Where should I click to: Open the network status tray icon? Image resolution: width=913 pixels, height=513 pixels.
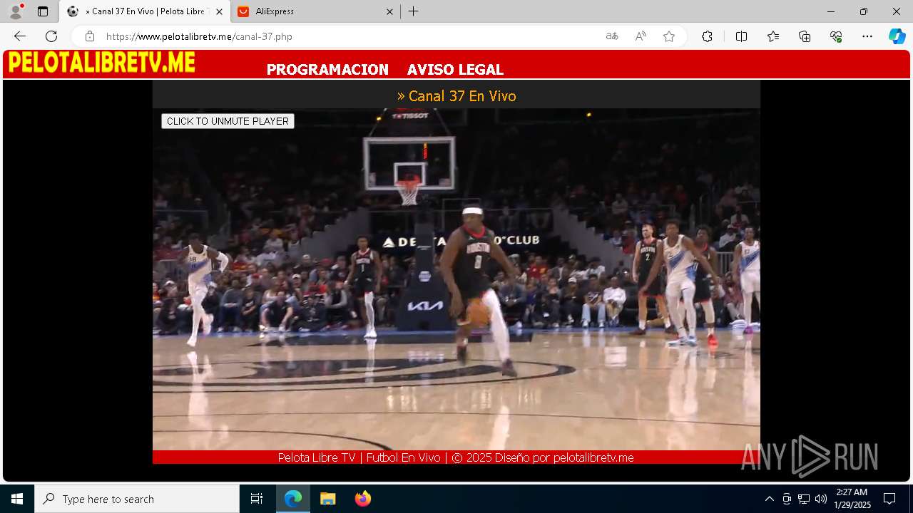coord(804,499)
